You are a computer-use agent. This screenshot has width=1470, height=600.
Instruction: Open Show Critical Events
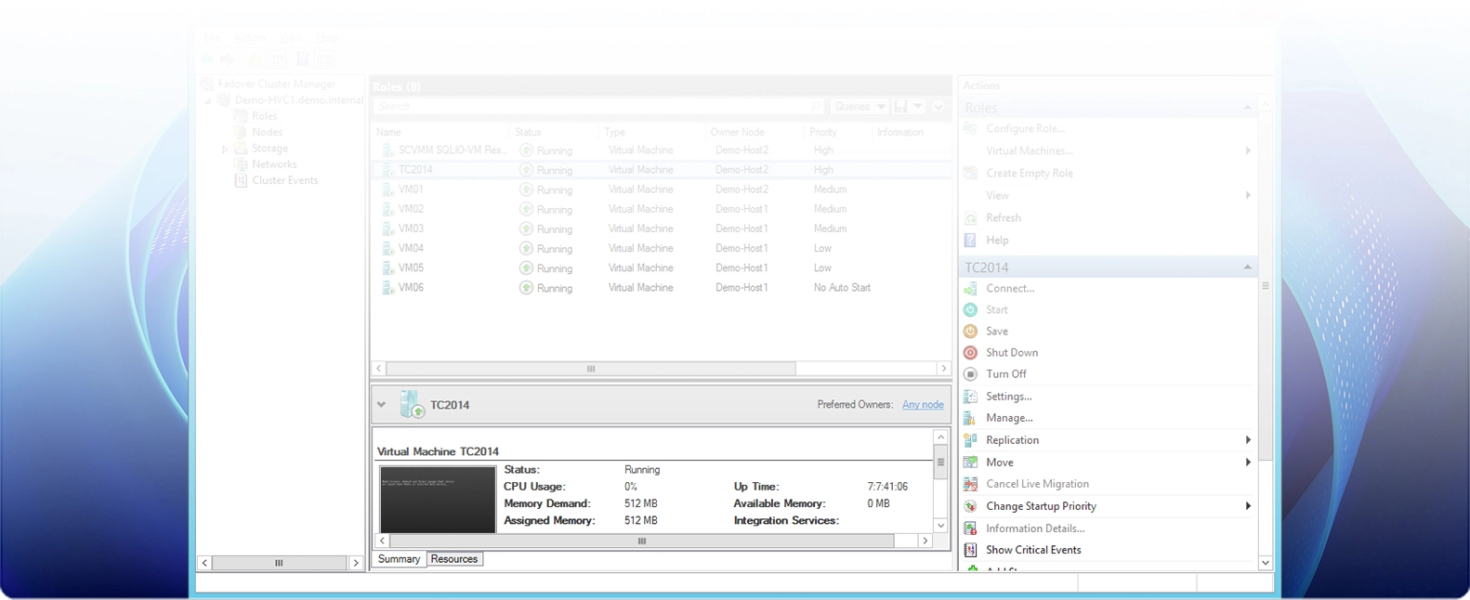point(1032,550)
